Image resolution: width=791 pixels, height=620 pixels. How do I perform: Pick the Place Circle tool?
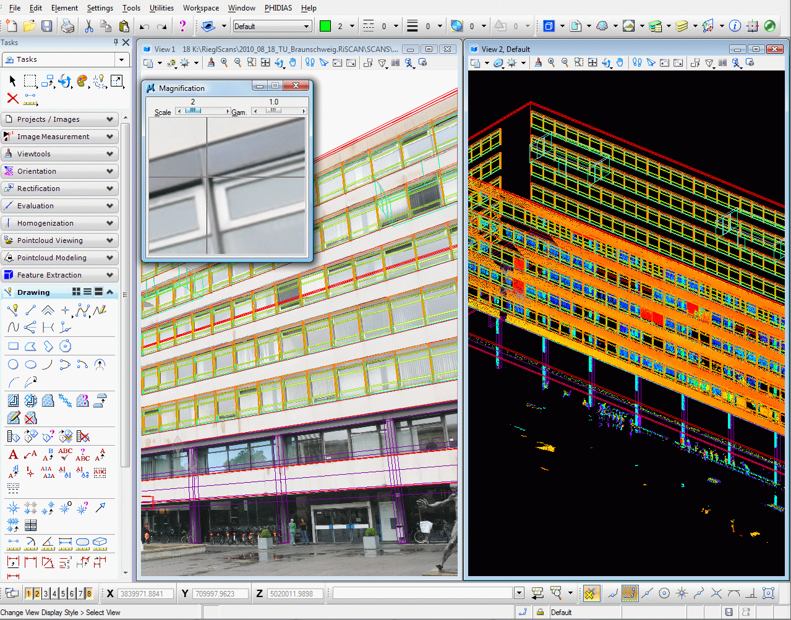(13, 365)
